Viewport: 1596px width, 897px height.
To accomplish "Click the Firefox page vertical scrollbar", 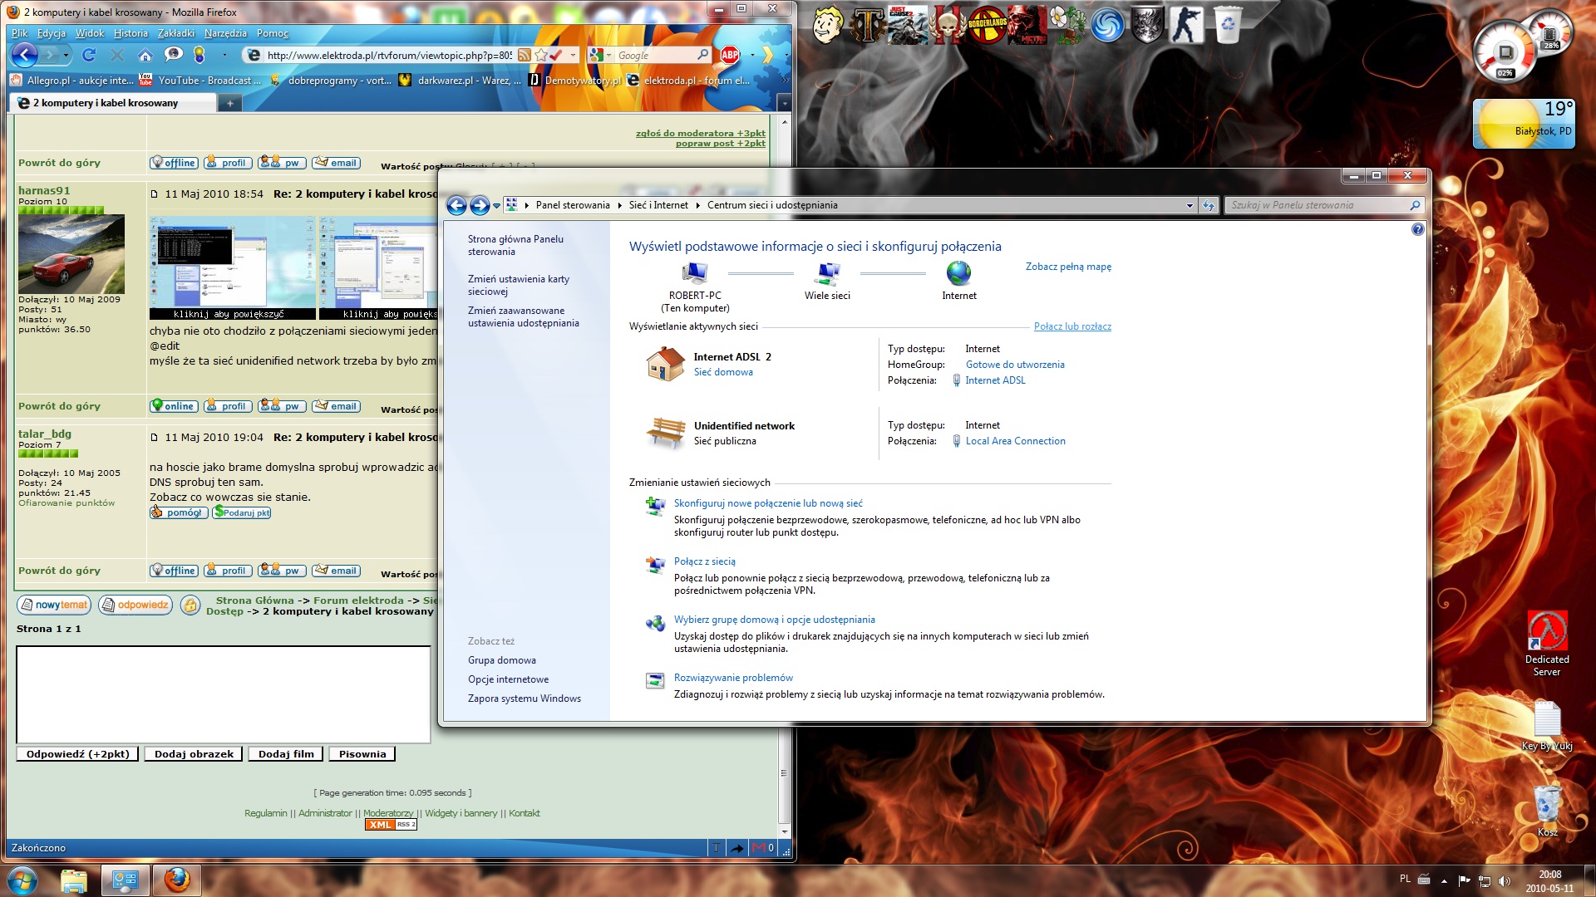I will click(x=784, y=473).
